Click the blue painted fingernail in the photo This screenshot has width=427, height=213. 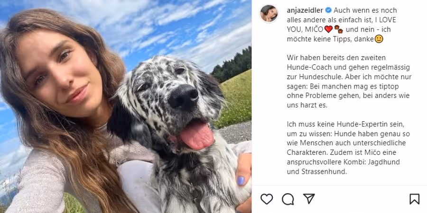pos(241,180)
